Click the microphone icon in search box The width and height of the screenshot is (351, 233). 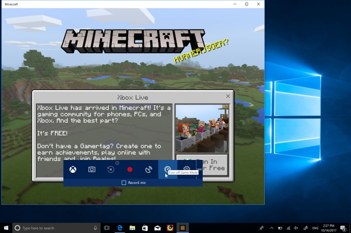95,228
